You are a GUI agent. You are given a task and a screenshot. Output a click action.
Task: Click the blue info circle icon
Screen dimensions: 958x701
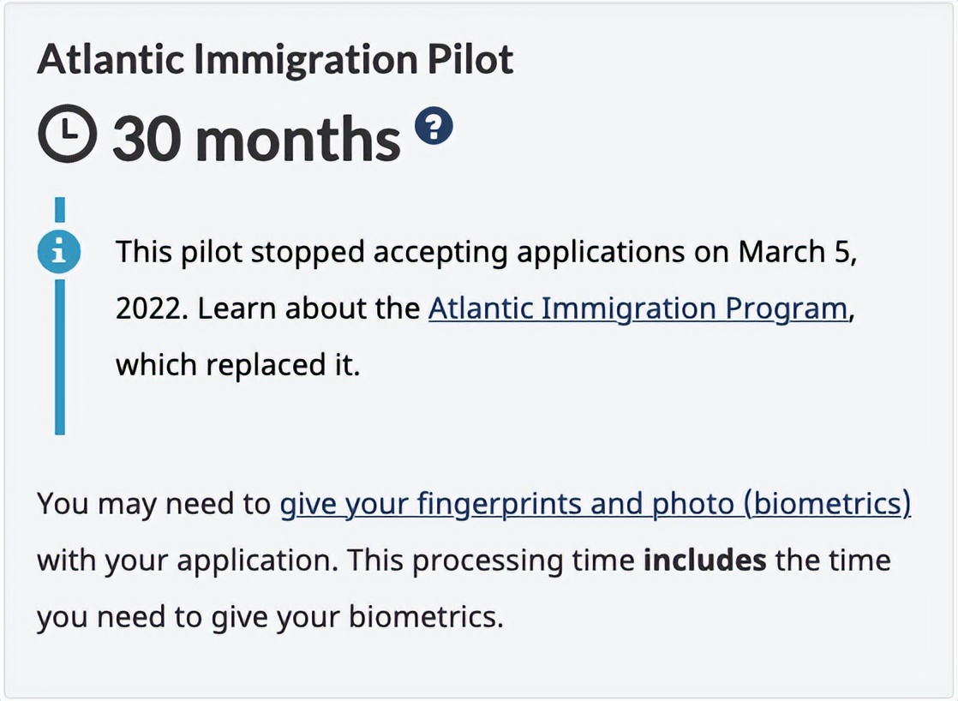tap(58, 251)
